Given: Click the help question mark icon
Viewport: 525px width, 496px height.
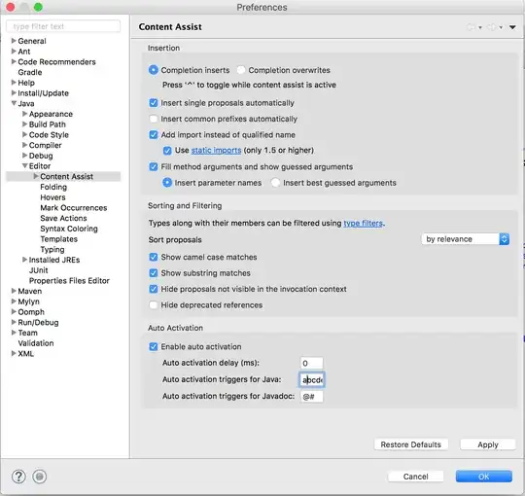Looking at the screenshot, I should 18,477.
